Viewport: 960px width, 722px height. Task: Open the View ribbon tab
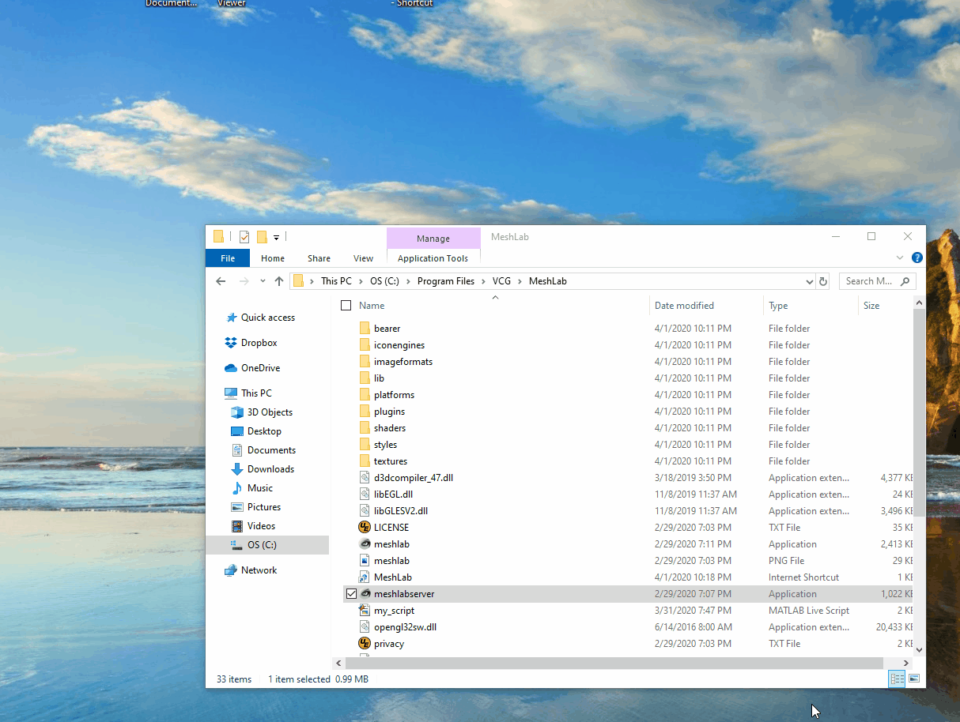coord(364,258)
